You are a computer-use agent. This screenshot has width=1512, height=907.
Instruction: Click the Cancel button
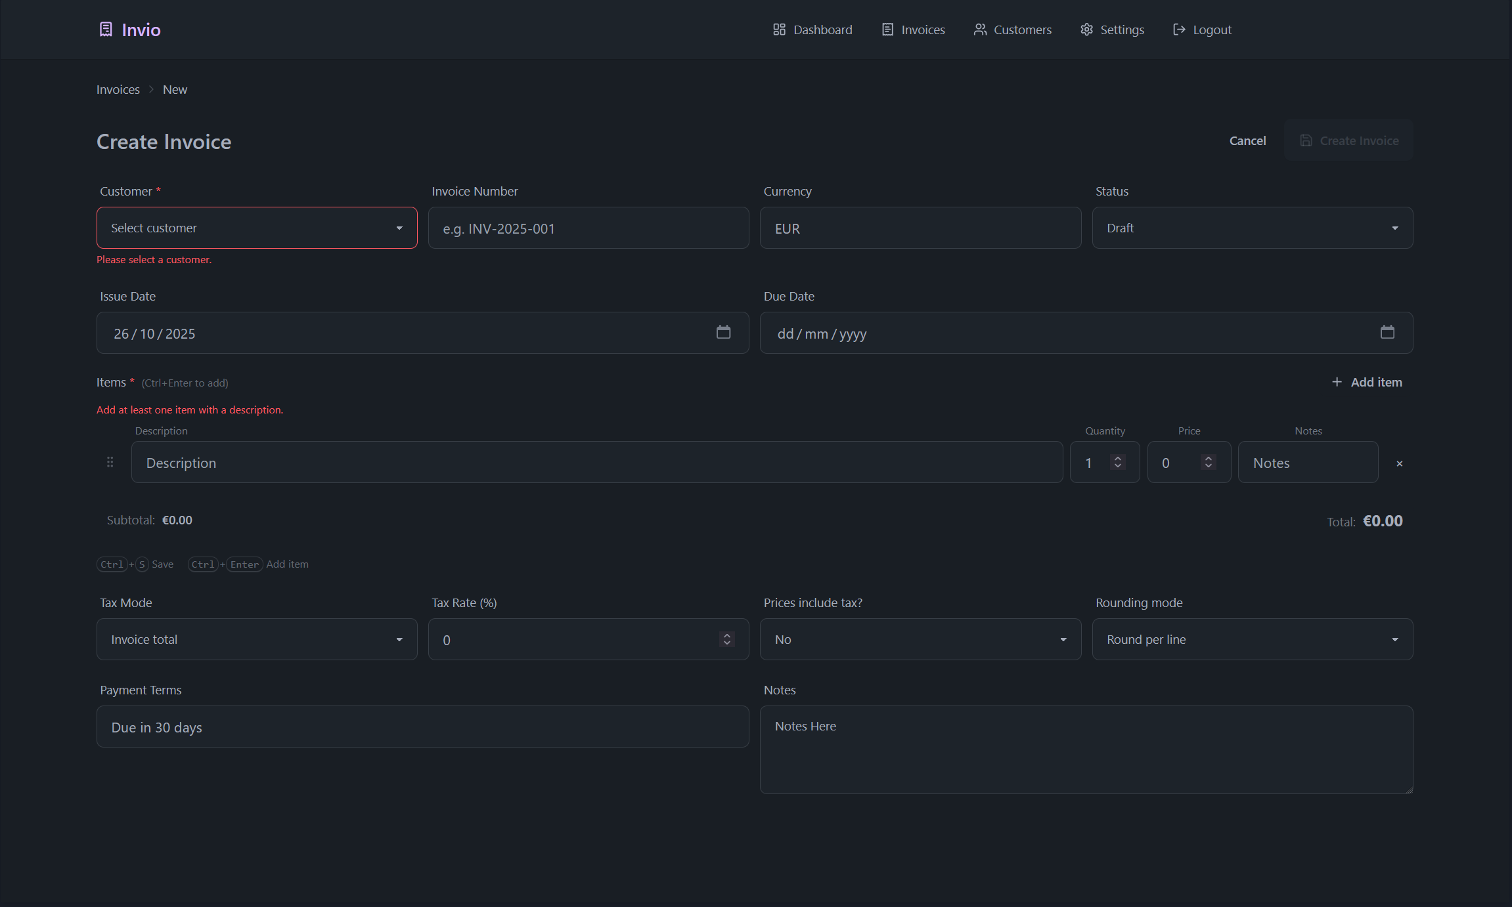[x=1247, y=140]
